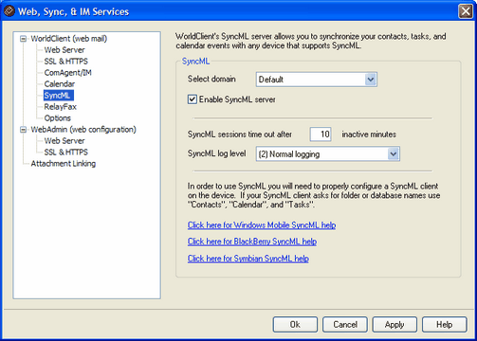Click the Ok button
Viewport: 477px width, 341px height.
pyautogui.click(x=295, y=325)
